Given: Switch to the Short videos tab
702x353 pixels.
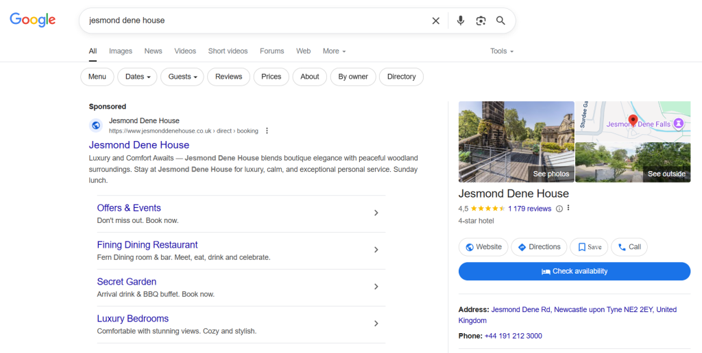Looking at the screenshot, I should [x=228, y=51].
